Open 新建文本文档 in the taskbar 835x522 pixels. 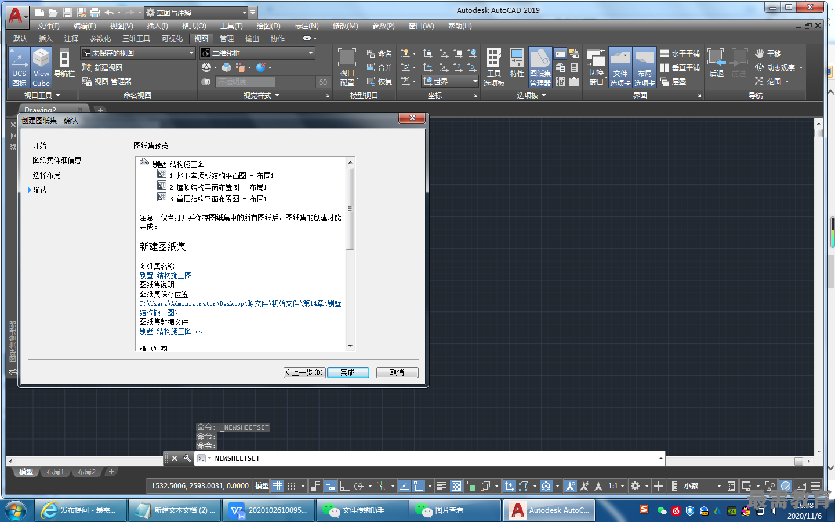pos(175,510)
